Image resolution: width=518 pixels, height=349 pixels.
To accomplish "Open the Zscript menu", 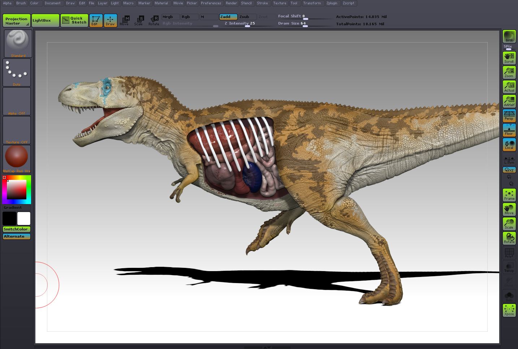I will click(349, 3).
